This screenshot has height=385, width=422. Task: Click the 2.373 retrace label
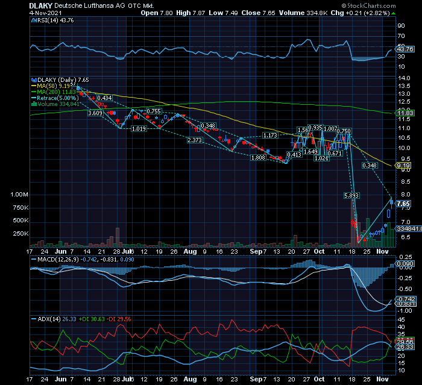coord(195,140)
